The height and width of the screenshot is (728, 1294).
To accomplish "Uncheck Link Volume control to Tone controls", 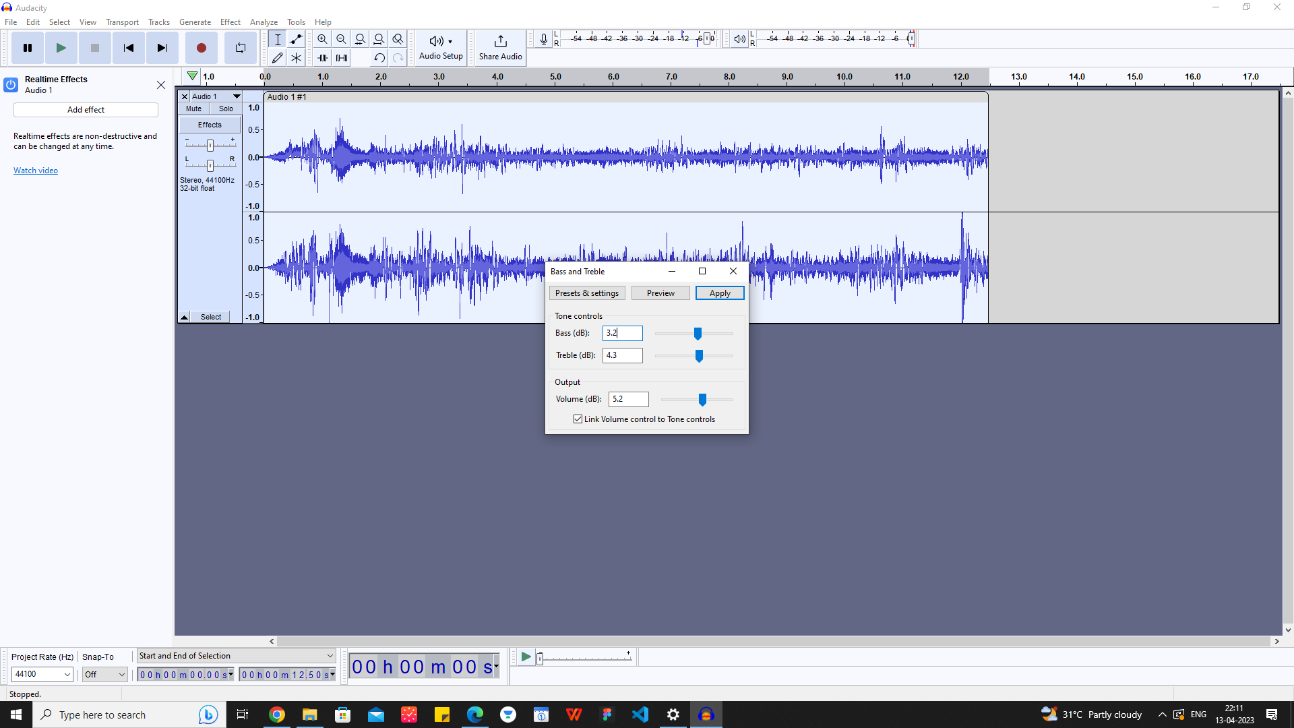I will point(578,419).
